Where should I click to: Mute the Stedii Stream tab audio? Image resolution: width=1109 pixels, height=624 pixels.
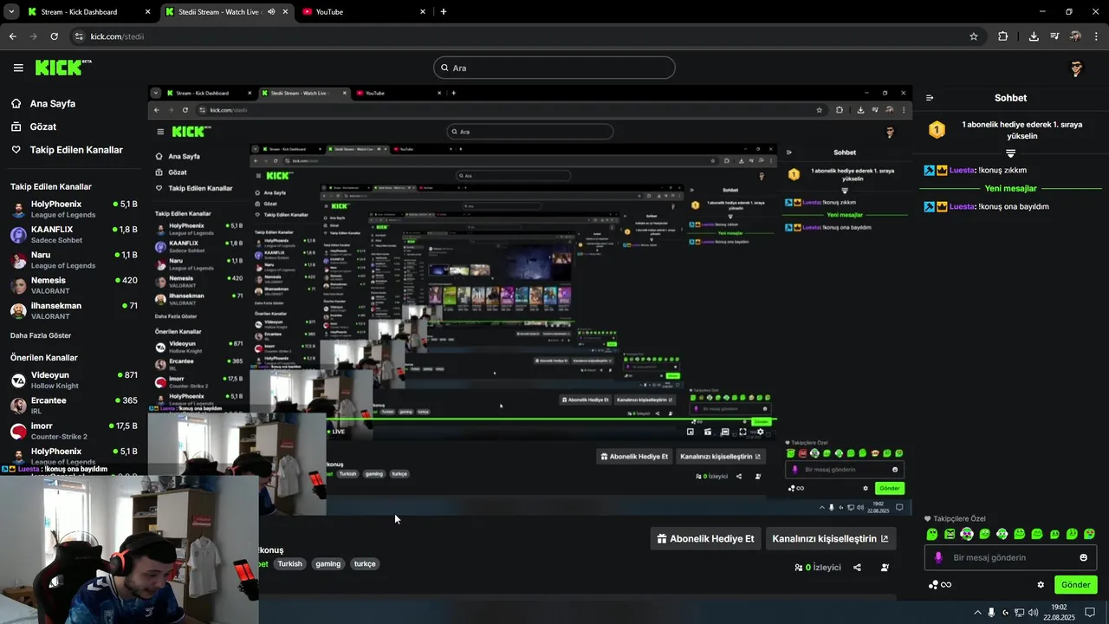(271, 12)
